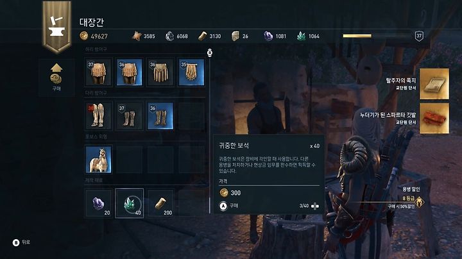Select the wood material stack of 200
This screenshot has width=462, height=259.
tap(160, 203)
